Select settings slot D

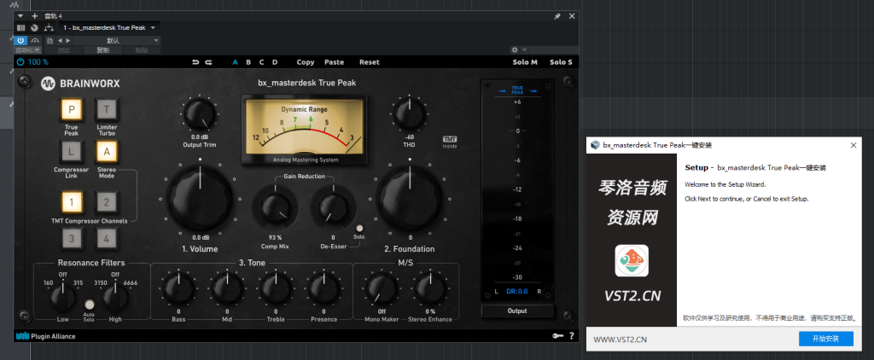[274, 62]
